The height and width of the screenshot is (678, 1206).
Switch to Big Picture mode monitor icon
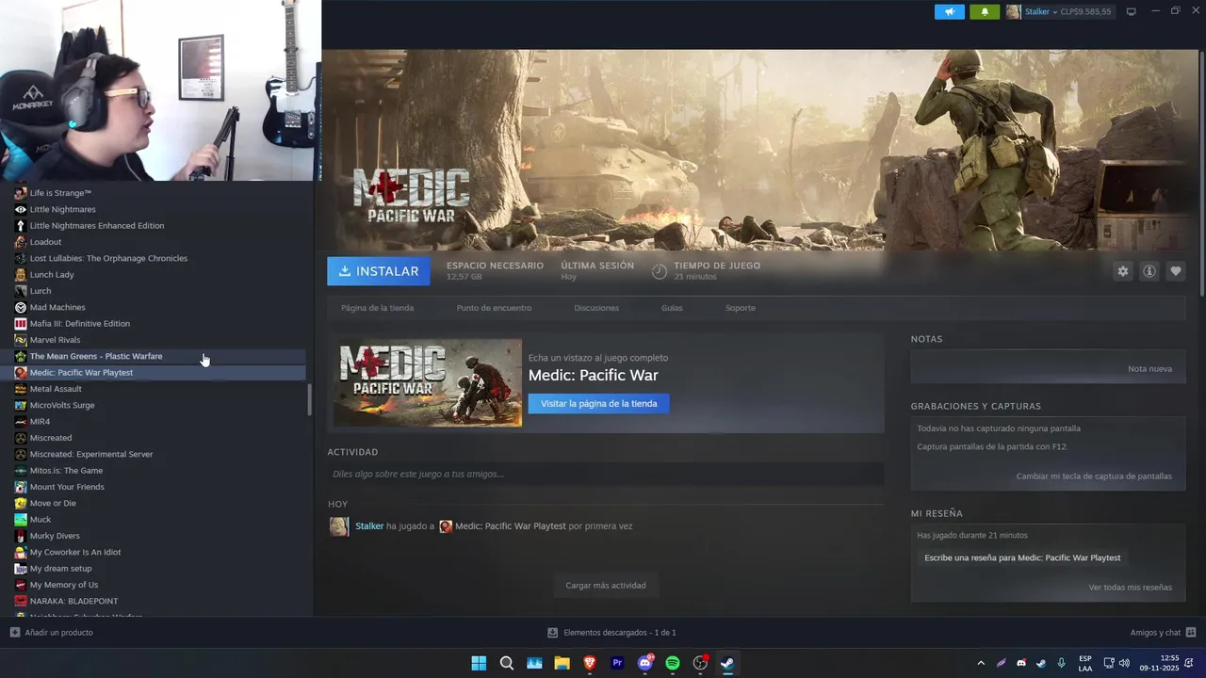tap(1132, 12)
